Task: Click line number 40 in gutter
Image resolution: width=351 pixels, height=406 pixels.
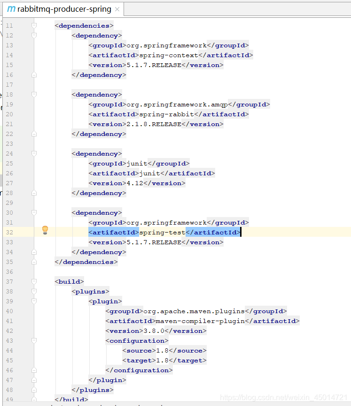Action: pyautogui.click(x=9, y=311)
